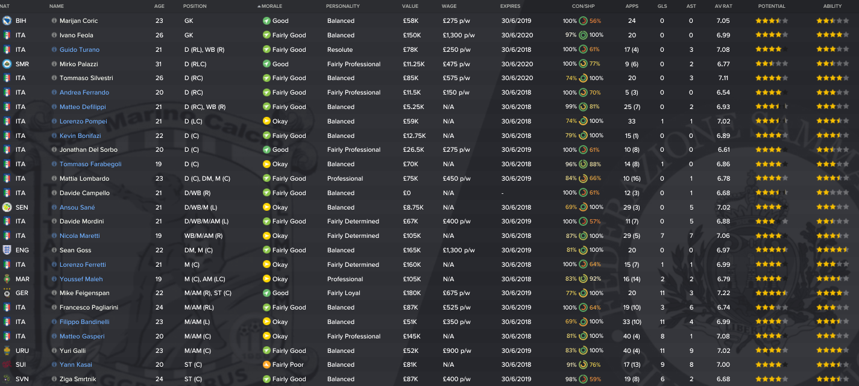Screen dimensions: 859x386
Task: Click the Position column header
Action: (195, 6)
